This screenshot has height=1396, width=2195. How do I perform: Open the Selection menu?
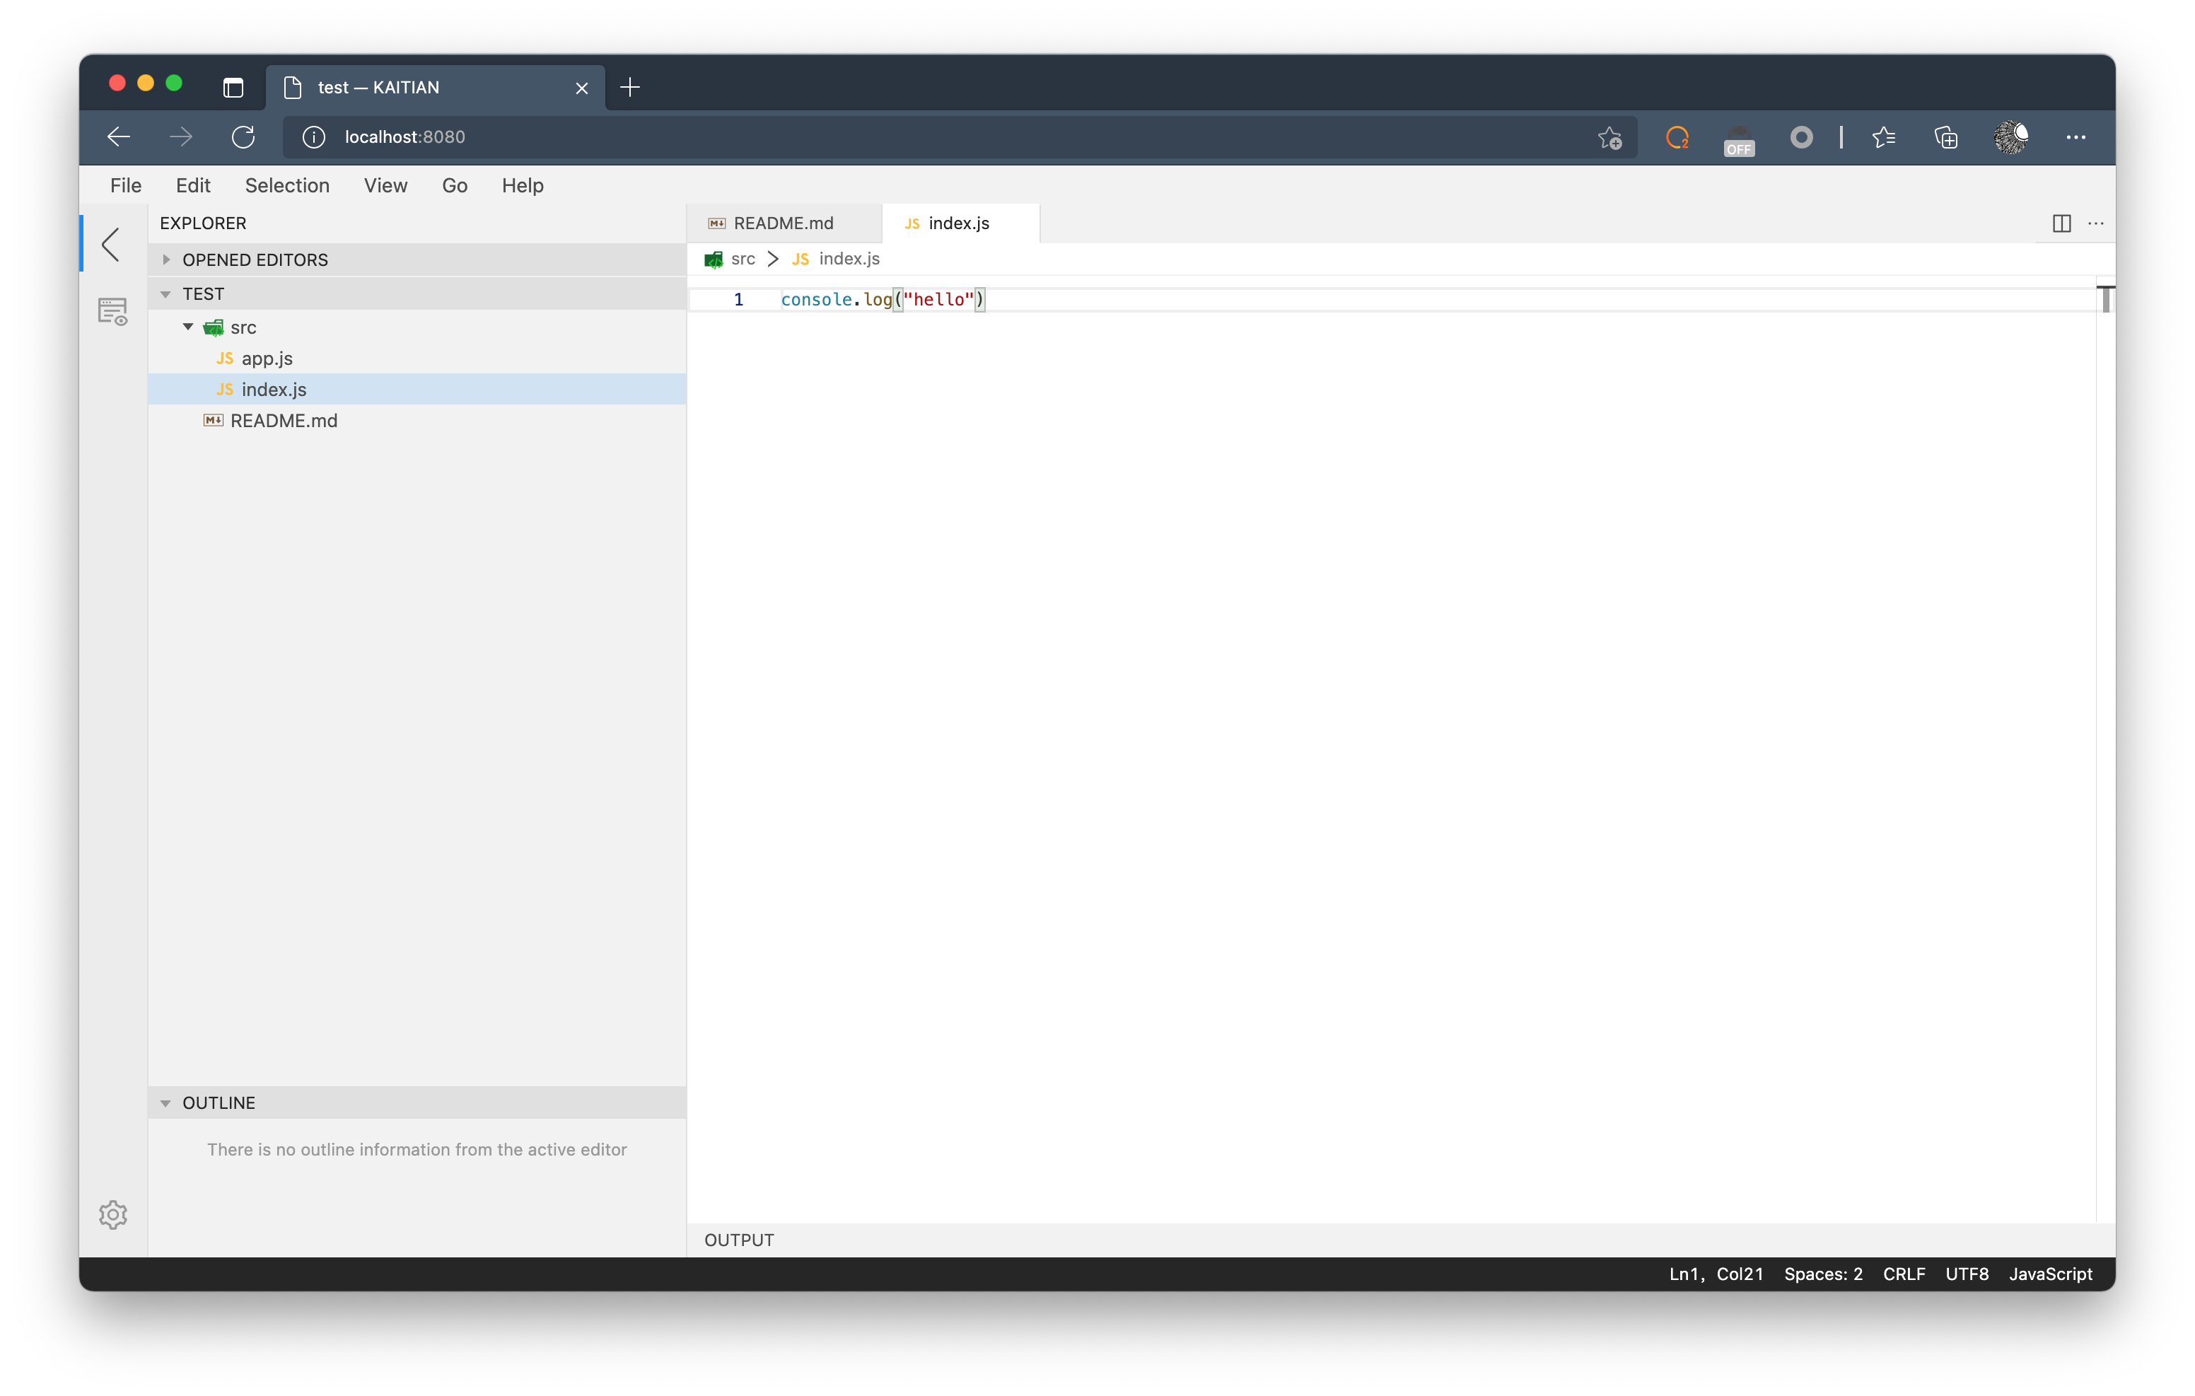(x=287, y=185)
